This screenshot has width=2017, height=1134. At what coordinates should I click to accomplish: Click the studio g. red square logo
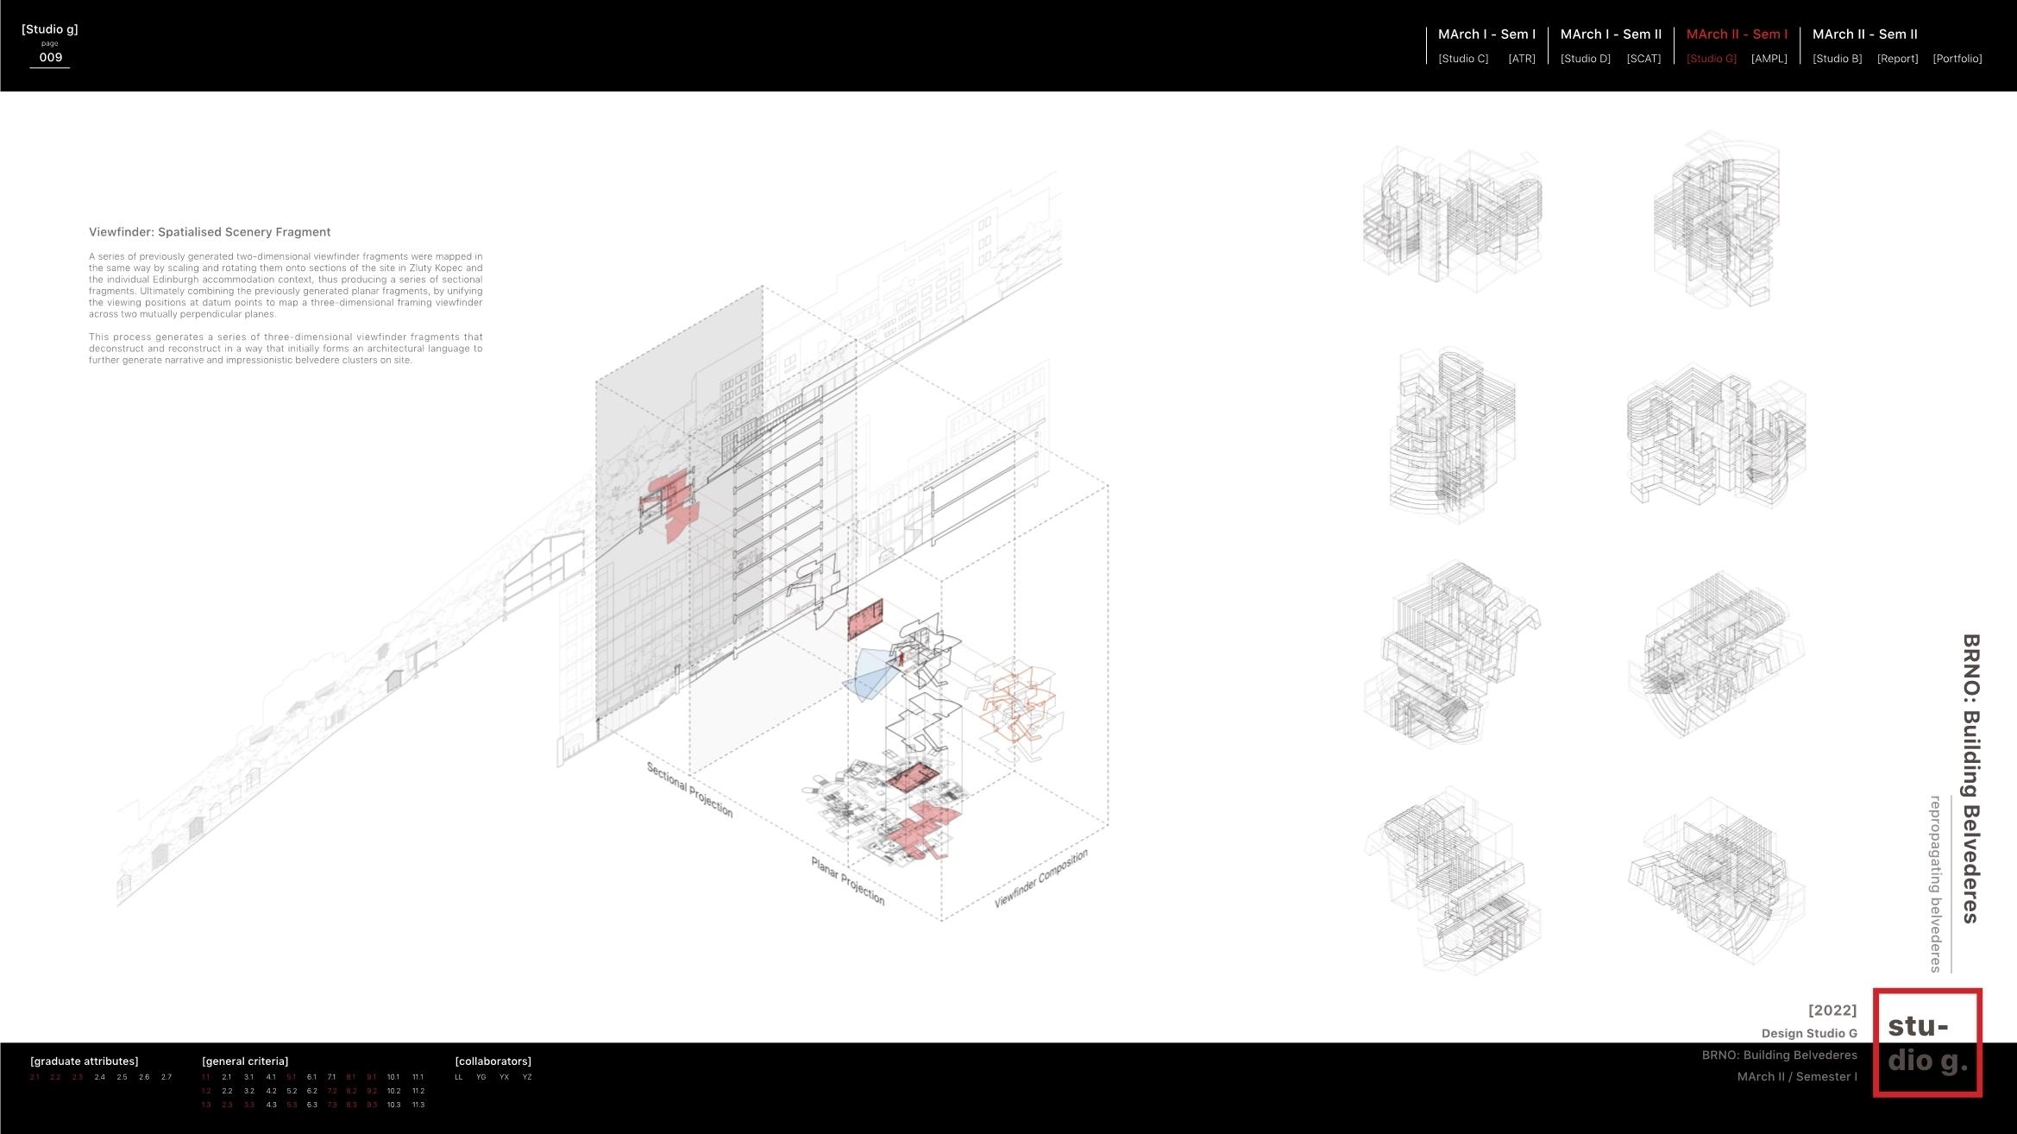pos(1926,1043)
